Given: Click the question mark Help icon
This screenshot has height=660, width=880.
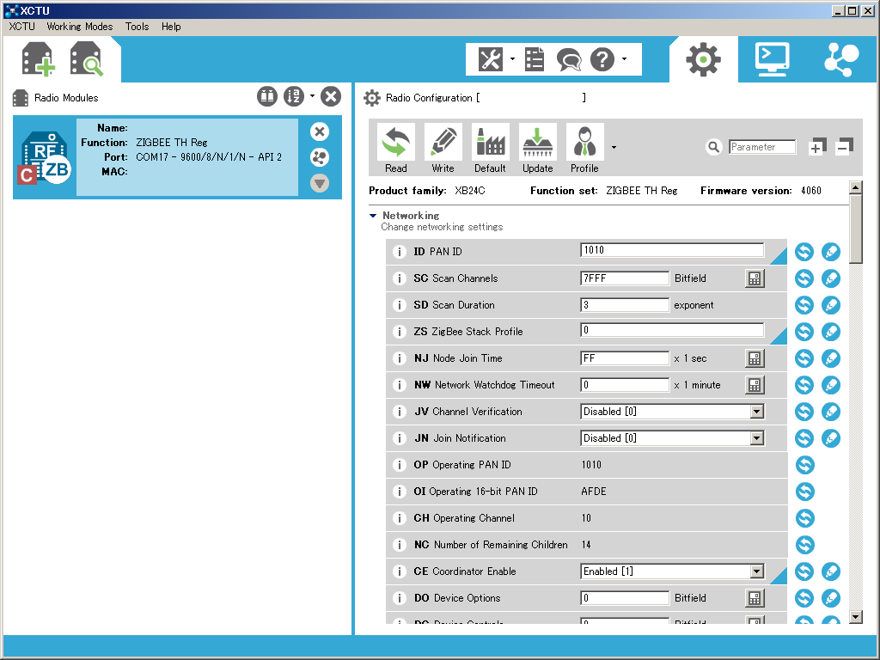Looking at the screenshot, I should point(602,59).
